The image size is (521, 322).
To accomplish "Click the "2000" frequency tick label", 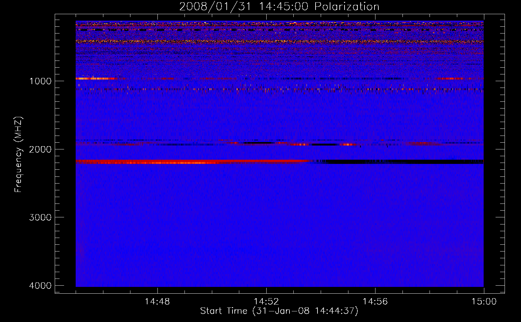I will pos(40,149).
